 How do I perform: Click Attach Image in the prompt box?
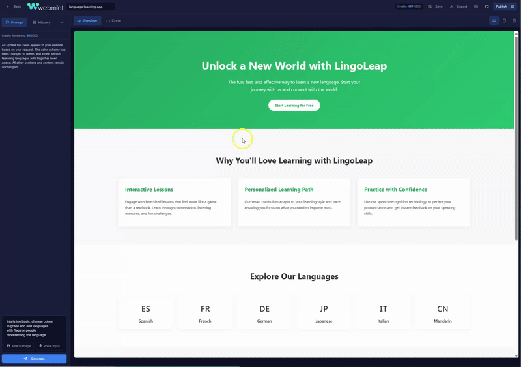pyautogui.click(x=19, y=346)
